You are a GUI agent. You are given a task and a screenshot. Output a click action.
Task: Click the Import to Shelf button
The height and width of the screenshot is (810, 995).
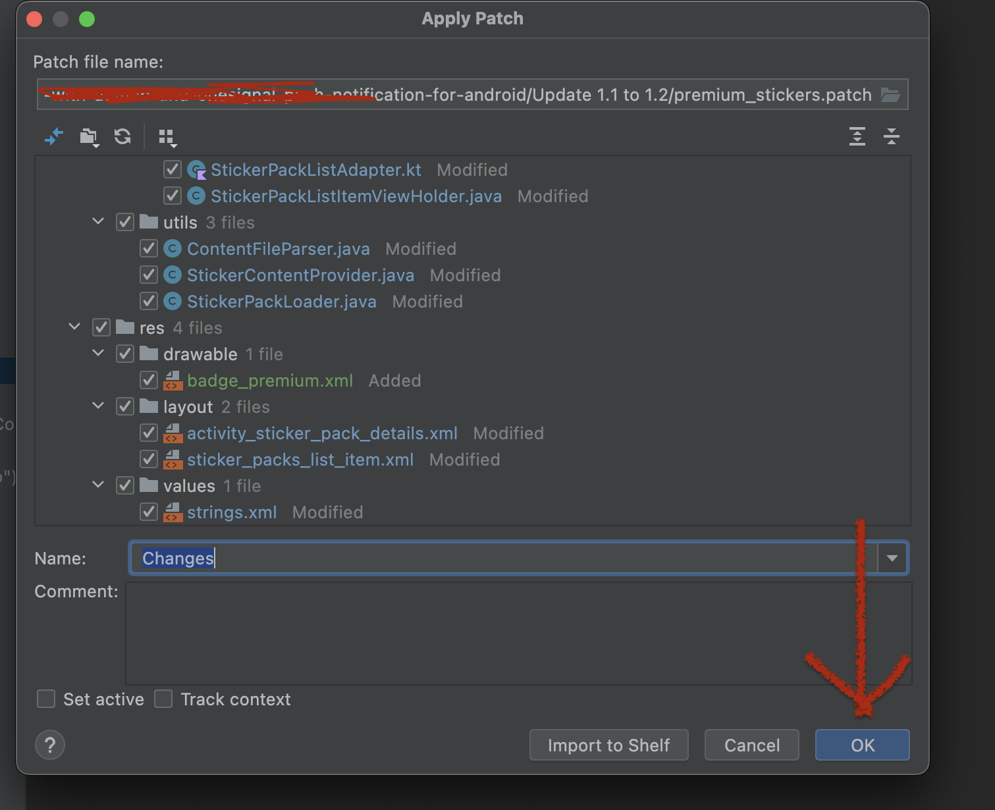click(x=608, y=745)
